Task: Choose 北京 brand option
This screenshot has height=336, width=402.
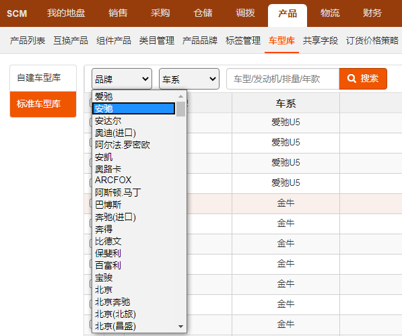Action: 134,290
